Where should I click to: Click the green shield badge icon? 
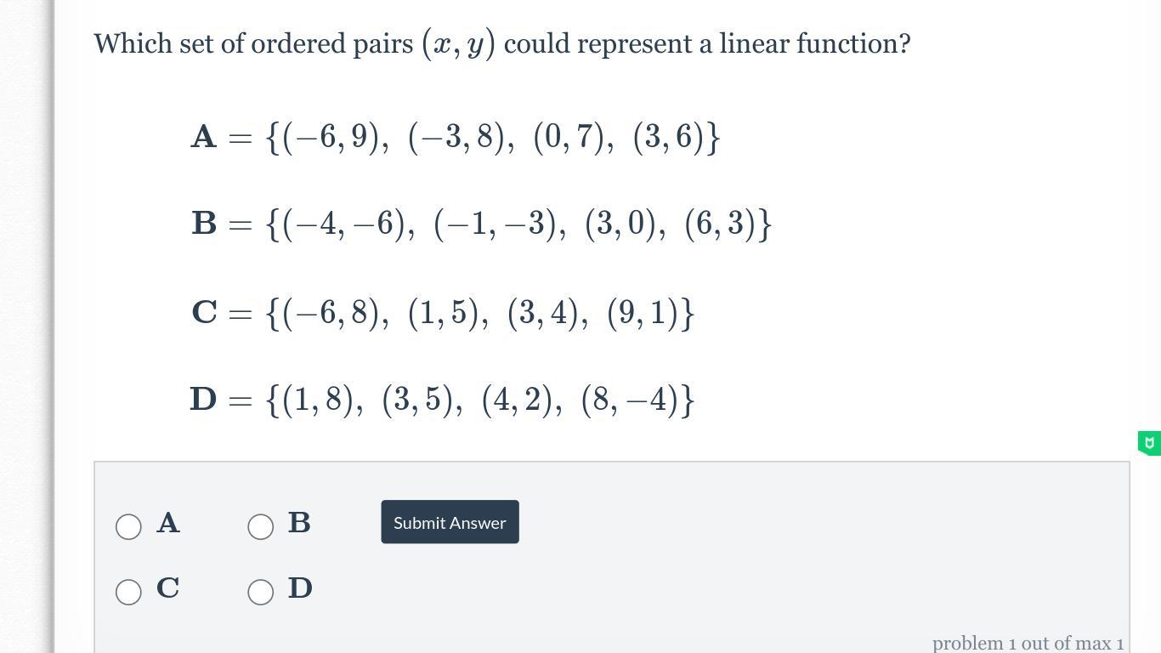coord(1149,443)
